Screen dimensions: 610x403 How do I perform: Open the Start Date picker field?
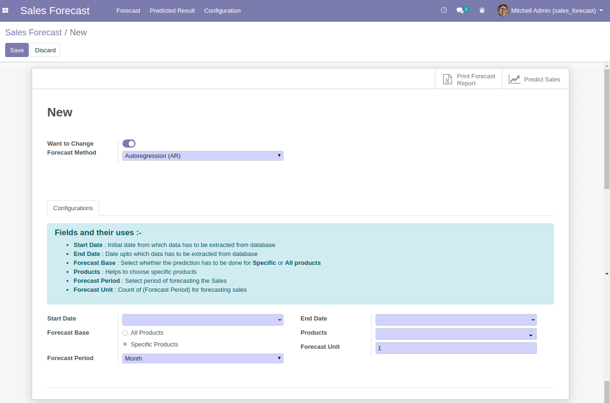point(202,320)
